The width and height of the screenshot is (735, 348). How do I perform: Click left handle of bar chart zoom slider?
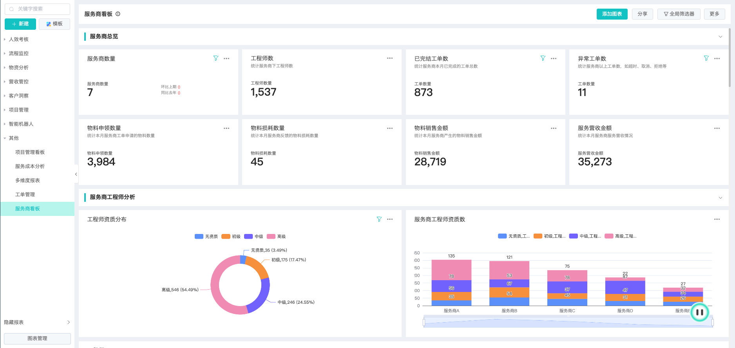[x=424, y=322]
